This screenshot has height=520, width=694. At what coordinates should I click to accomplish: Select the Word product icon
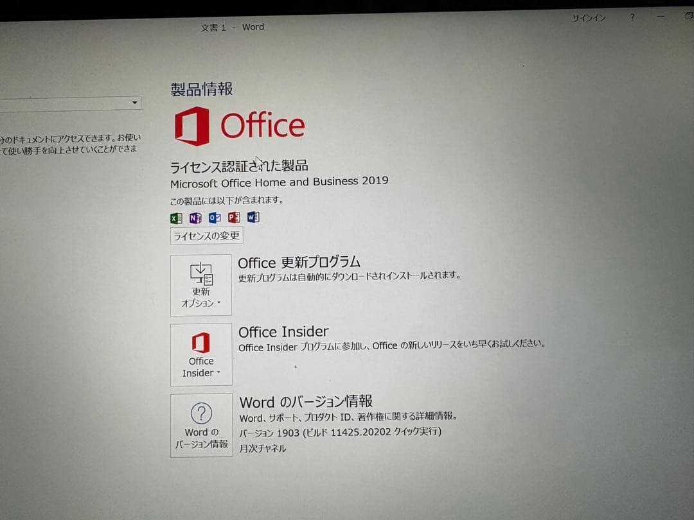tap(253, 218)
